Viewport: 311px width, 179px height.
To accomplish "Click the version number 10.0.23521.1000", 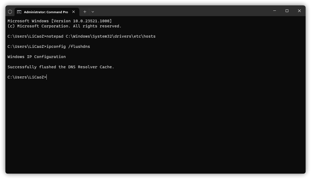I will coord(91,21).
